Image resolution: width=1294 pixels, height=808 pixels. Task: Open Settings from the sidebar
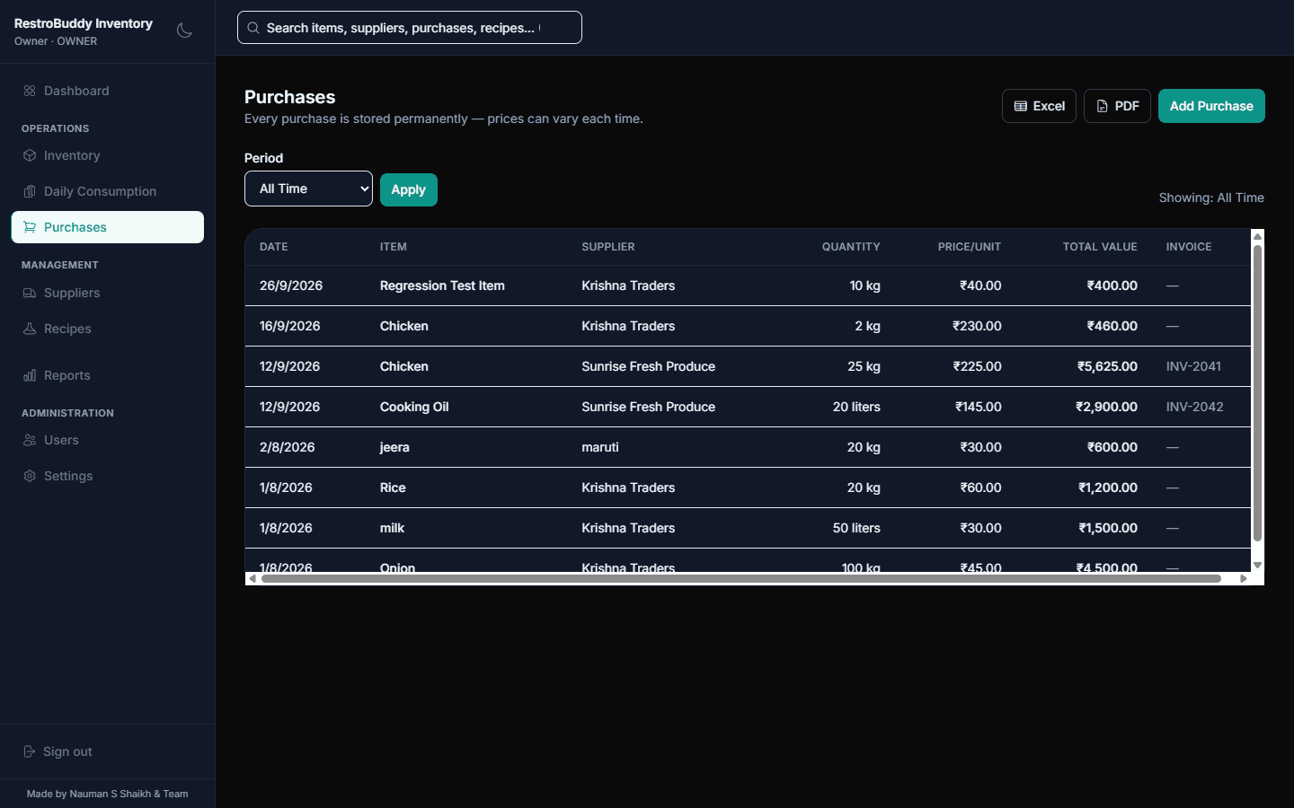108,476
